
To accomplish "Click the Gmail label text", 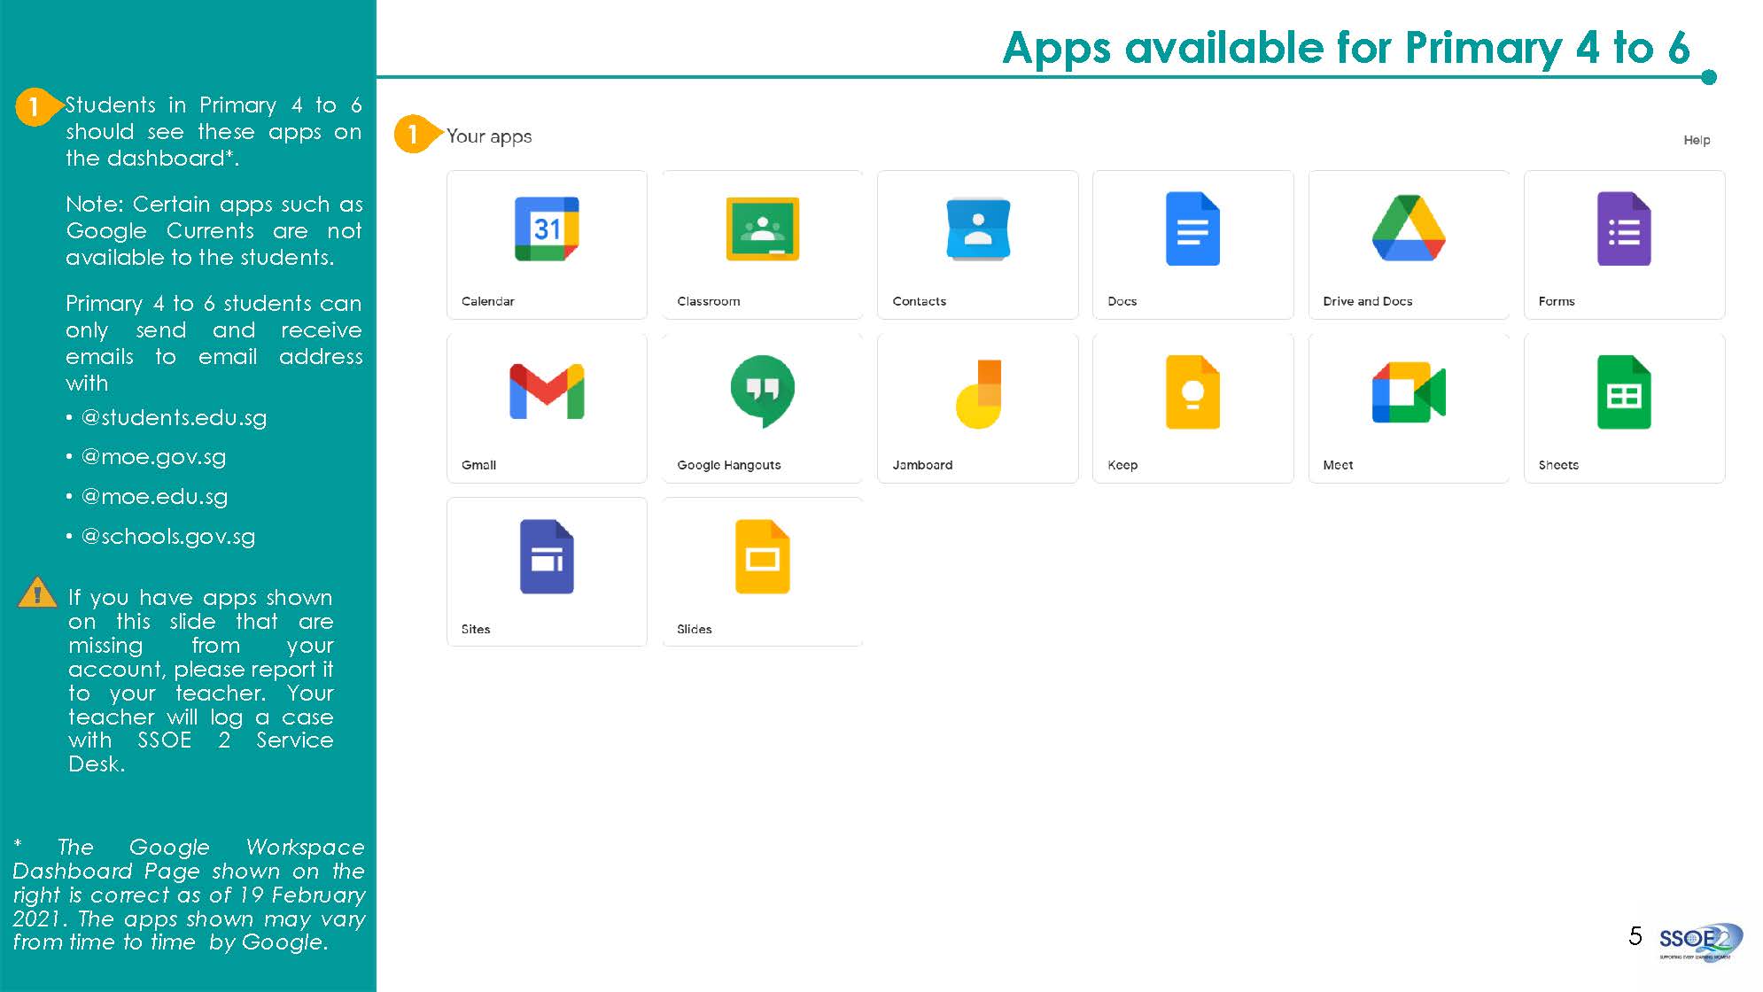I will pos(478,465).
